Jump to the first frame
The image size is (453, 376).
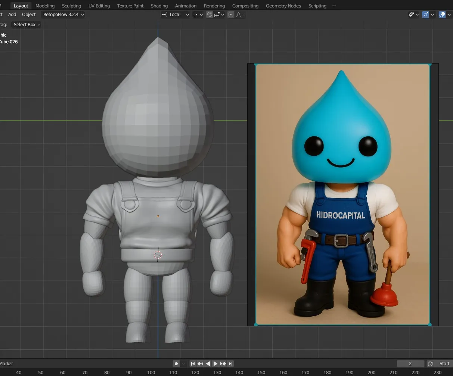click(x=193, y=364)
